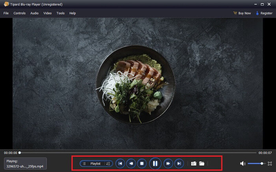
Task: Fast forward the video
Action: (168, 163)
